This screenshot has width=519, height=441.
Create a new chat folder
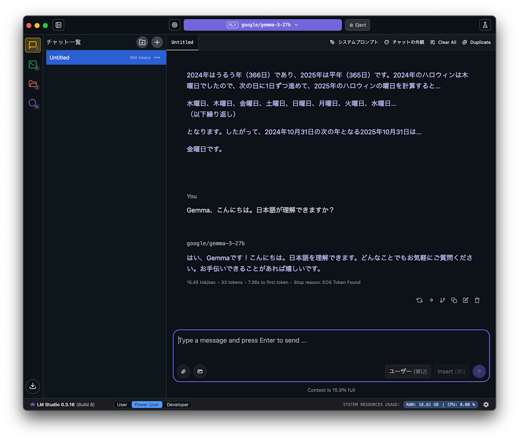pyautogui.click(x=142, y=42)
